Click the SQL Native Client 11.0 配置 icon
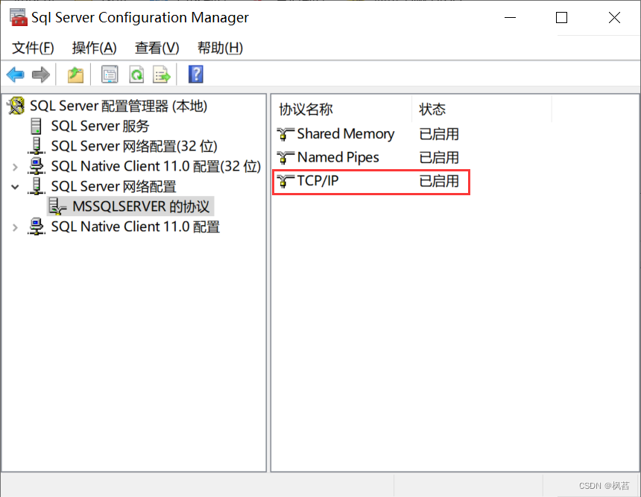641x497 pixels. coord(37,227)
